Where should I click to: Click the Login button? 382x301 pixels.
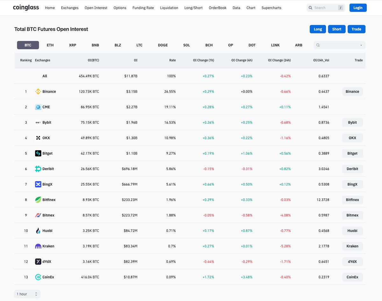[x=358, y=8]
